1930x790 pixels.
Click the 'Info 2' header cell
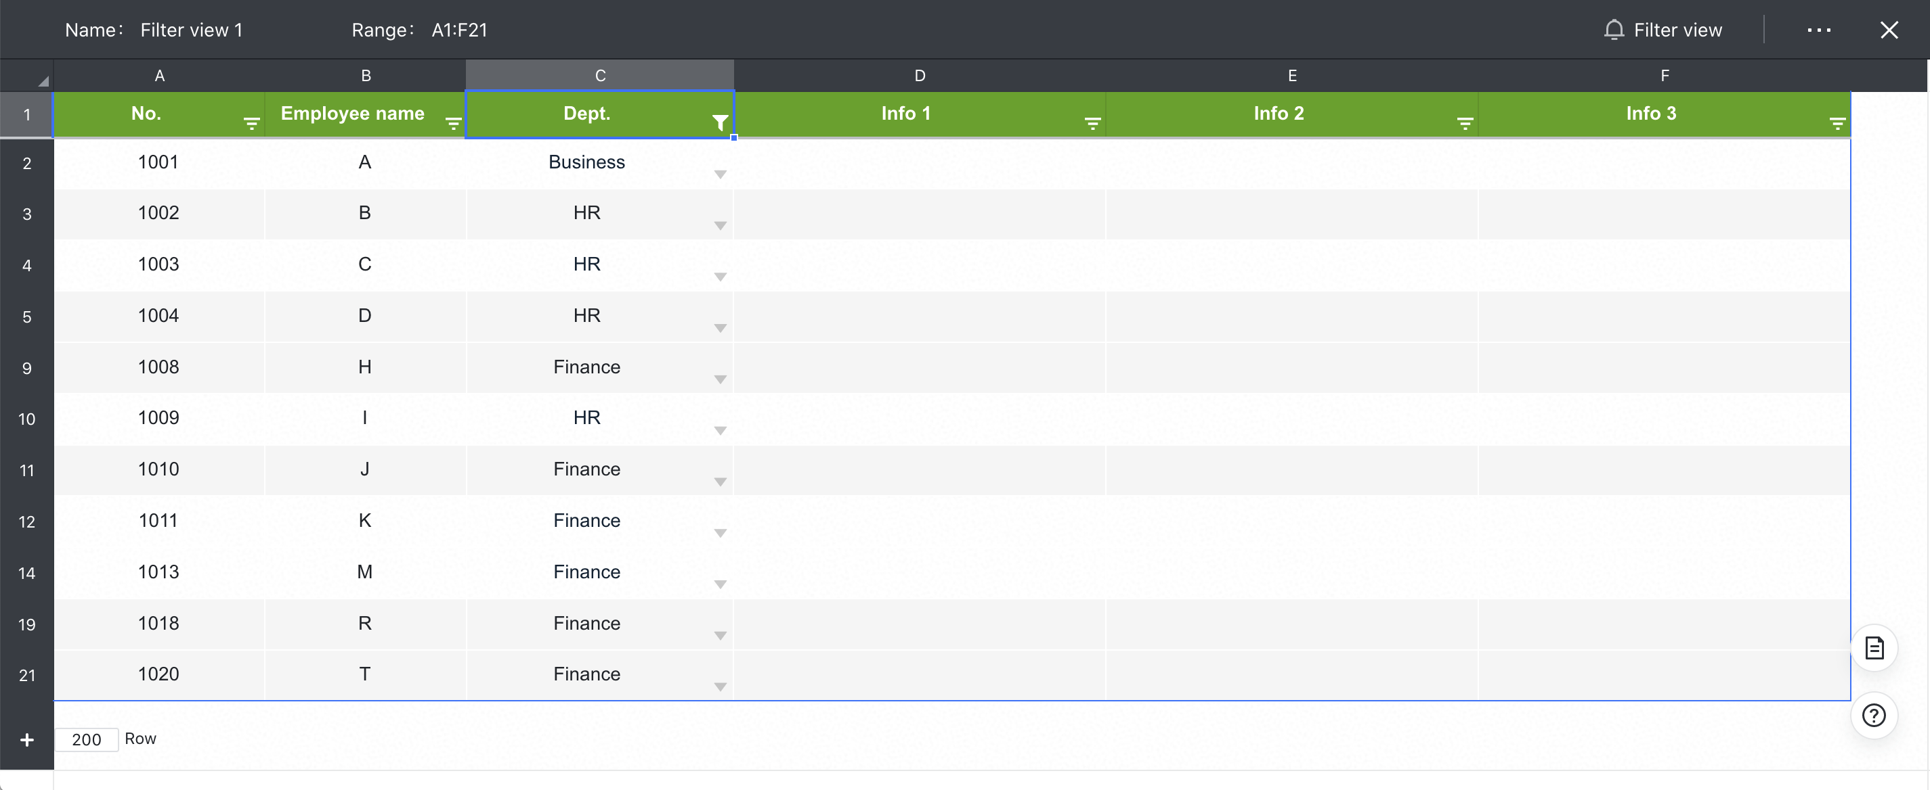coord(1291,114)
